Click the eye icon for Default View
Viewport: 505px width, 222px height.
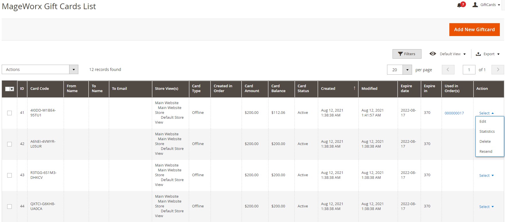coord(433,54)
